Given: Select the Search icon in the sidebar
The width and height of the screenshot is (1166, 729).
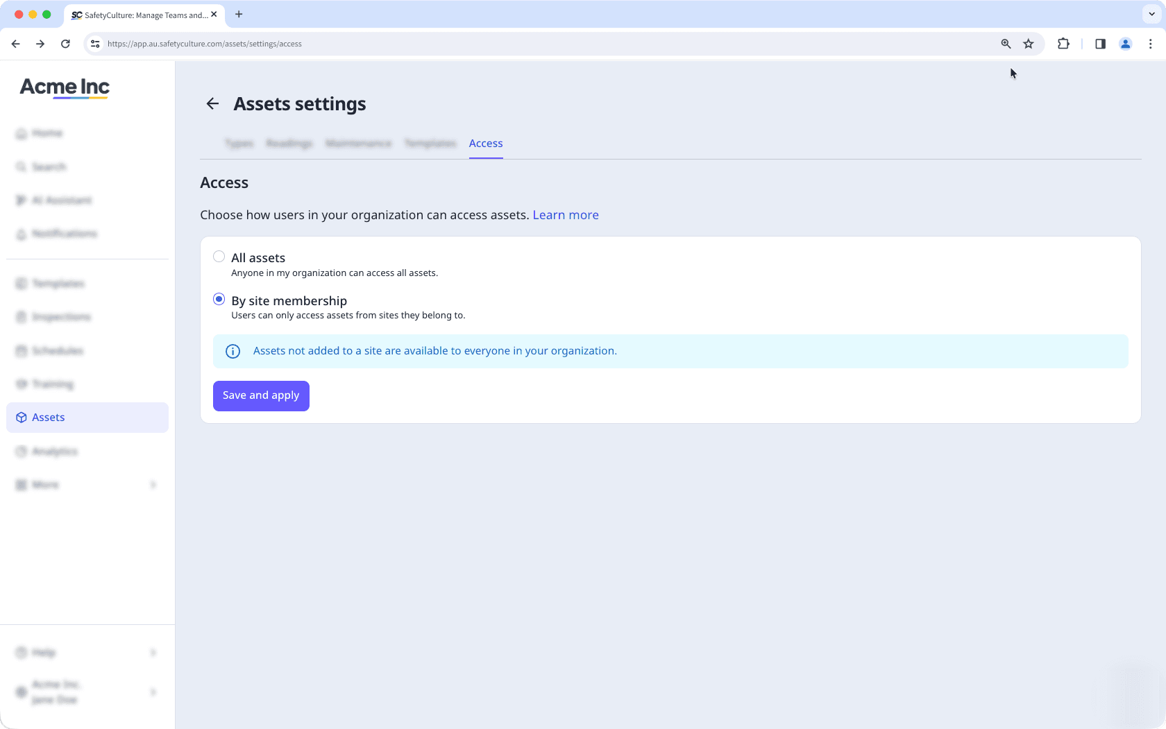Looking at the screenshot, I should click(49, 166).
